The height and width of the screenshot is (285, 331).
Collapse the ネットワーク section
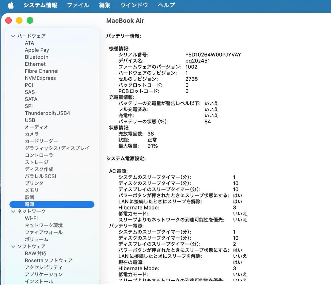pyautogui.click(x=13, y=211)
